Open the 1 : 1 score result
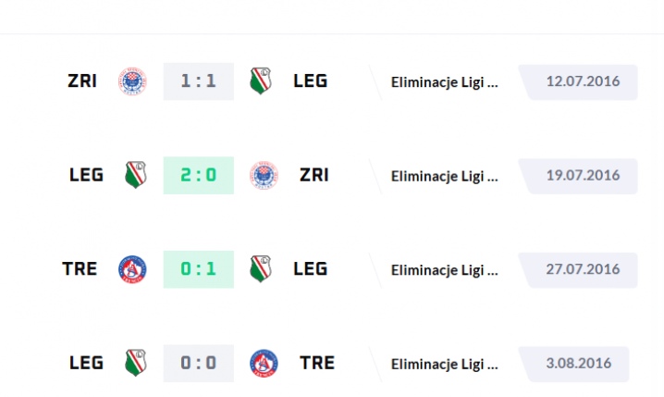 199,81
